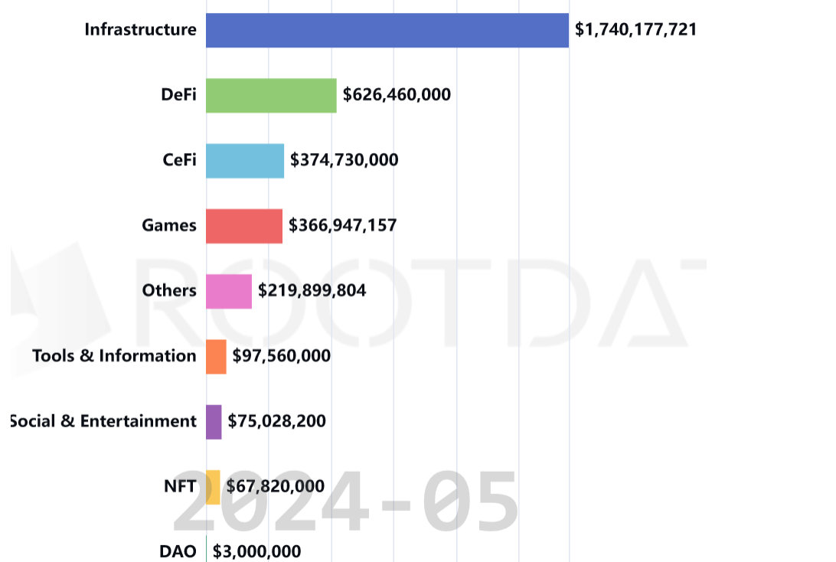Viewport: 836px width, 562px height.
Task: Click the Infrastructure category label
Action: tap(140, 30)
